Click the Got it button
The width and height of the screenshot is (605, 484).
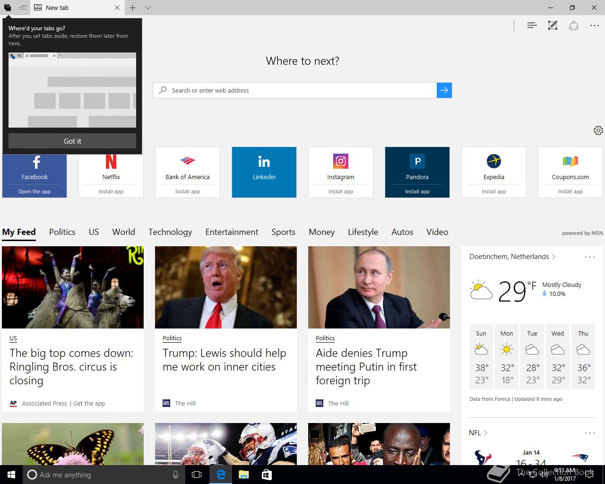[72, 141]
